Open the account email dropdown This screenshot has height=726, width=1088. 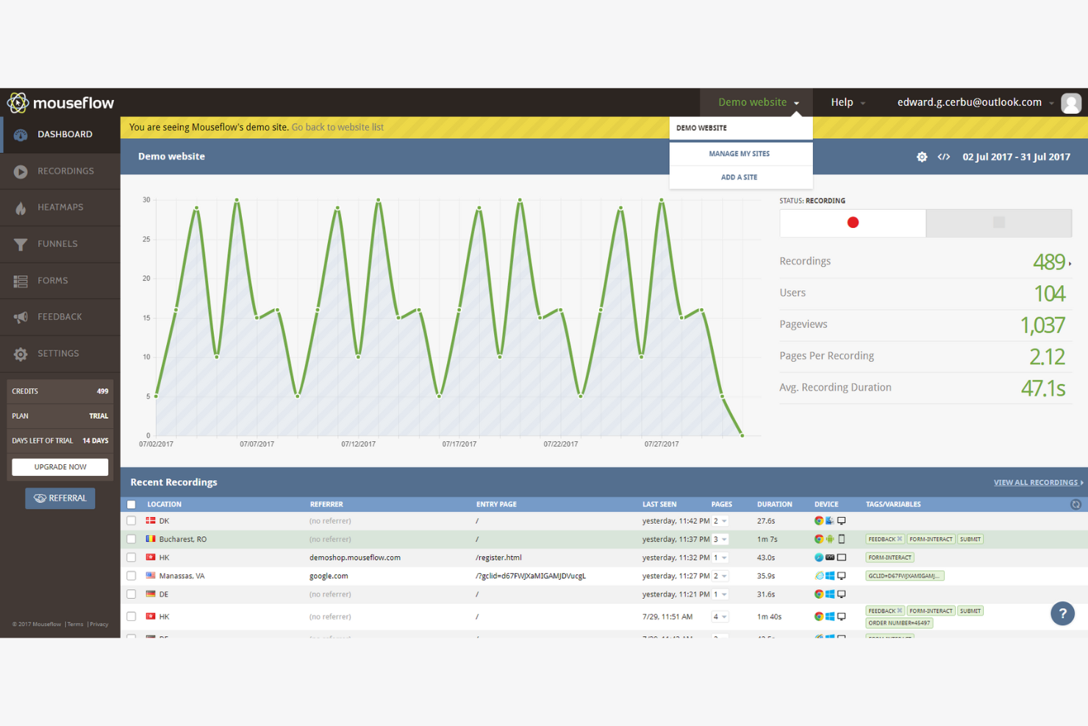click(976, 103)
